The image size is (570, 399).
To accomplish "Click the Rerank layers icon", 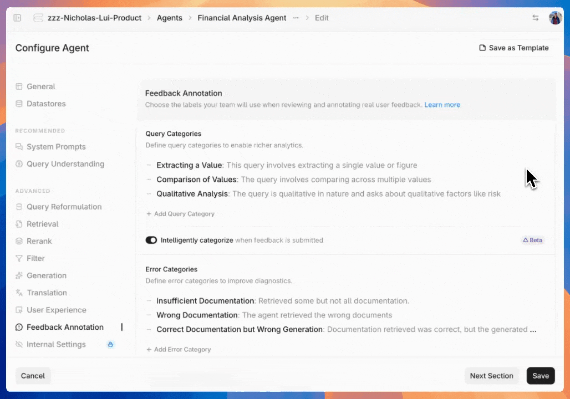I will click(19, 241).
